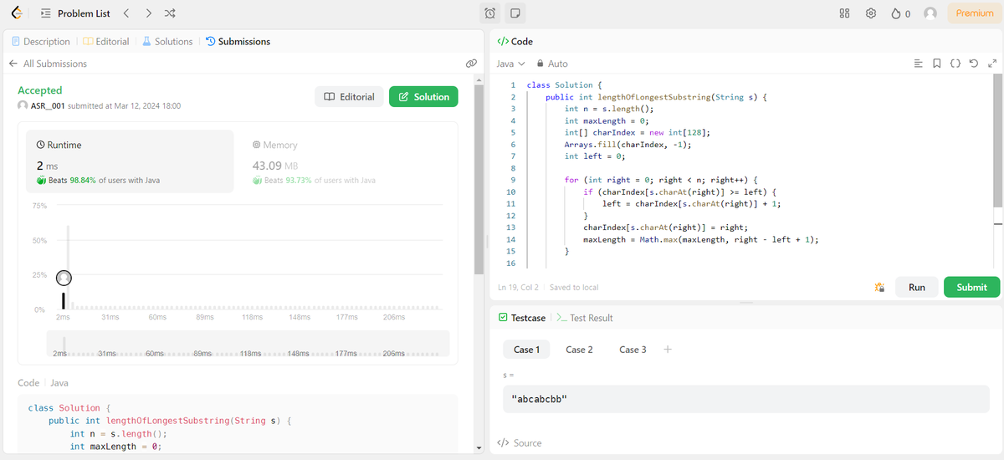Toggle the Auto lock setting

click(x=552, y=64)
